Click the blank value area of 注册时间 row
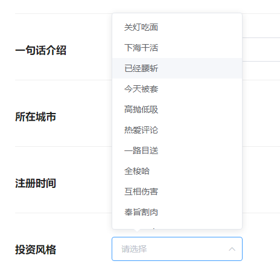 (x=261, y=180)
